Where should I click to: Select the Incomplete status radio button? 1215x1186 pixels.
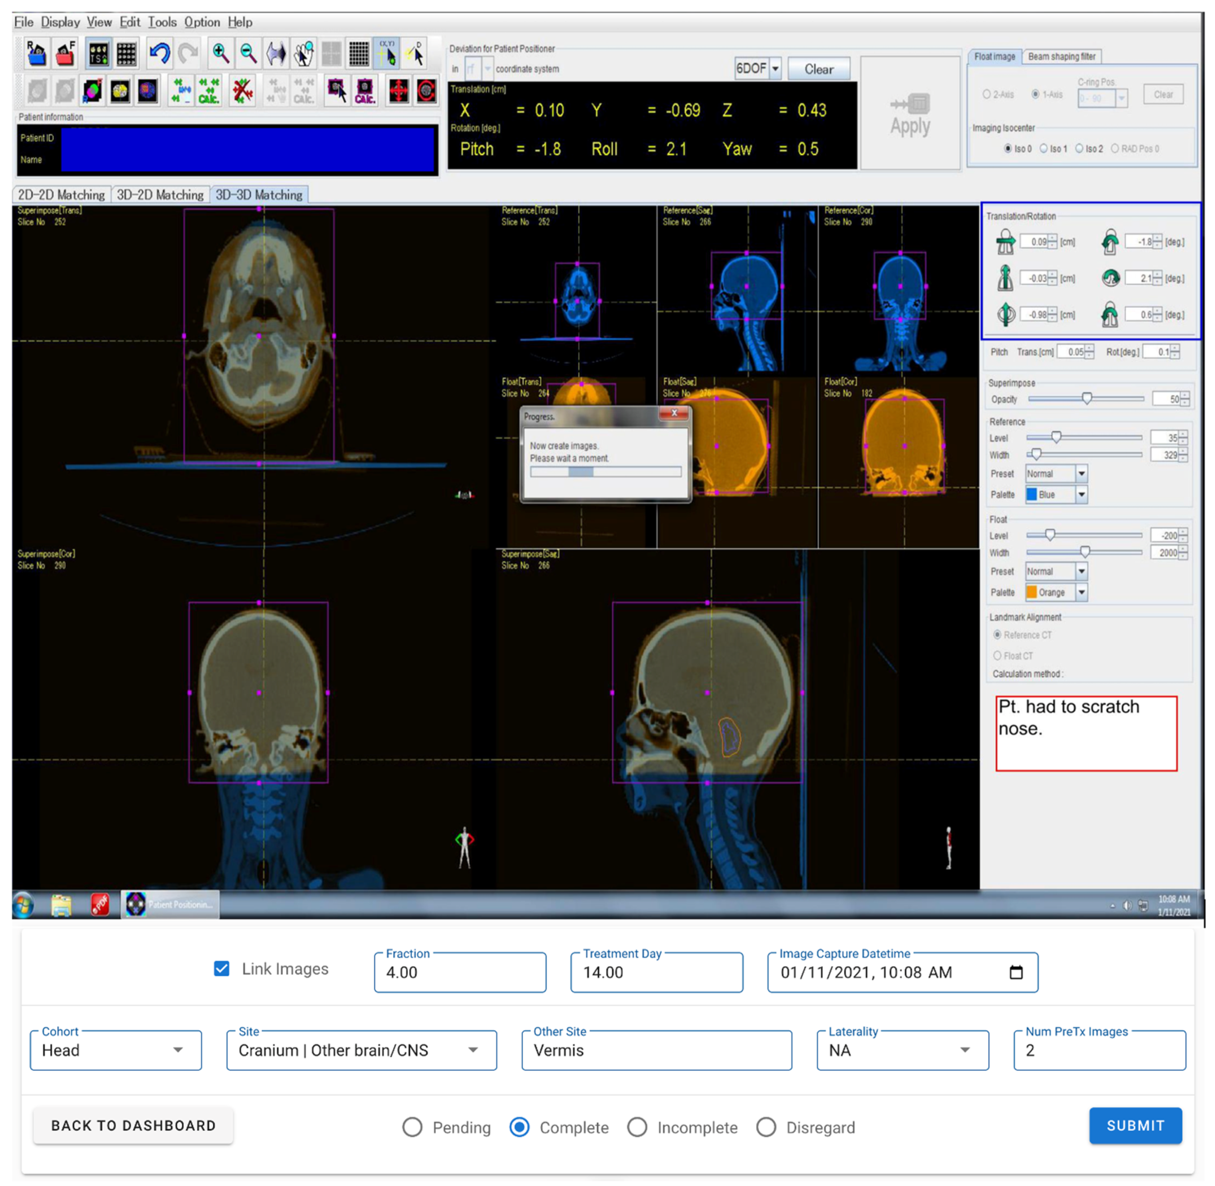[x=636, y=1127]
